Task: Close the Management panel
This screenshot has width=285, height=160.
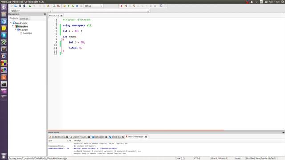Action: (45, 14)
